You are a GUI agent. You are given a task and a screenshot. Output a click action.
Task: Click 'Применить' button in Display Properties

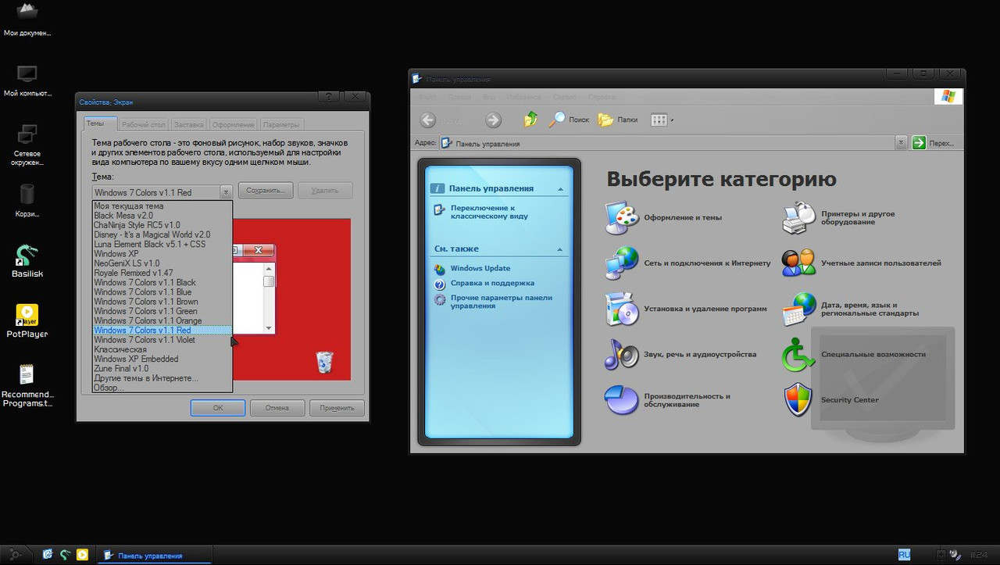(337, 407)
